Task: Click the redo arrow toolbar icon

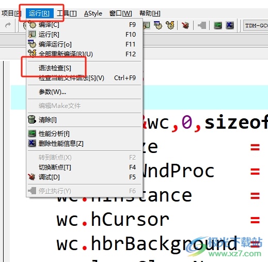Action: click(8, 25)
